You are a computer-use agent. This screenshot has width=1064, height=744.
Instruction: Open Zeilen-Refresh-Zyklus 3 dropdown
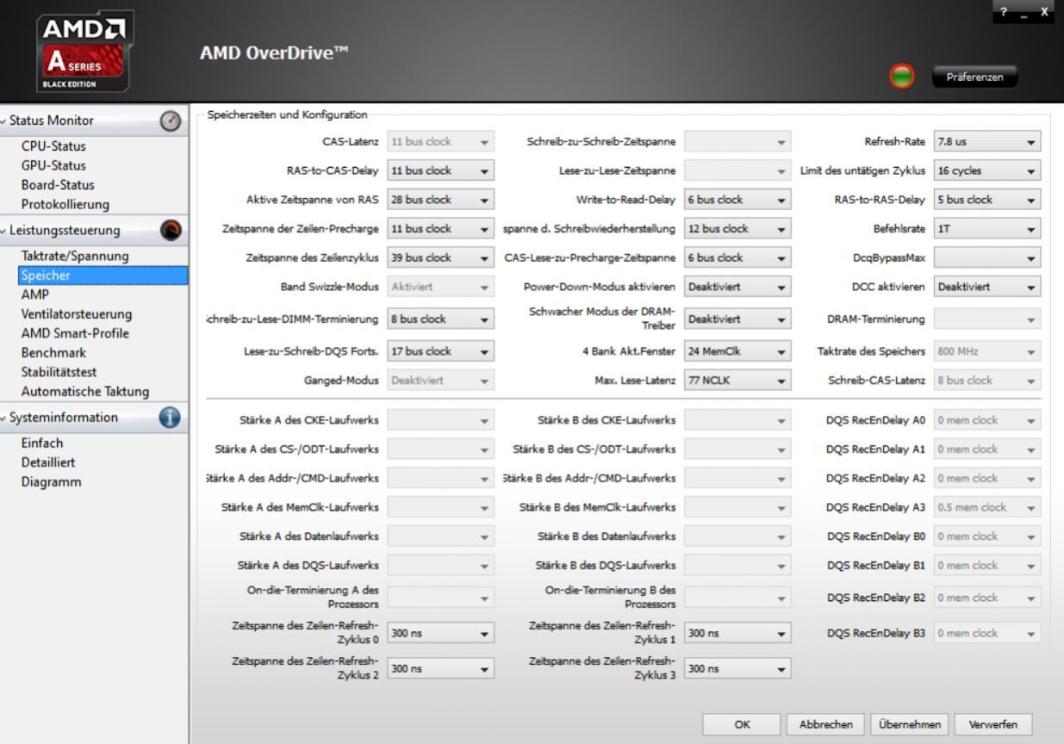point(737,668)
